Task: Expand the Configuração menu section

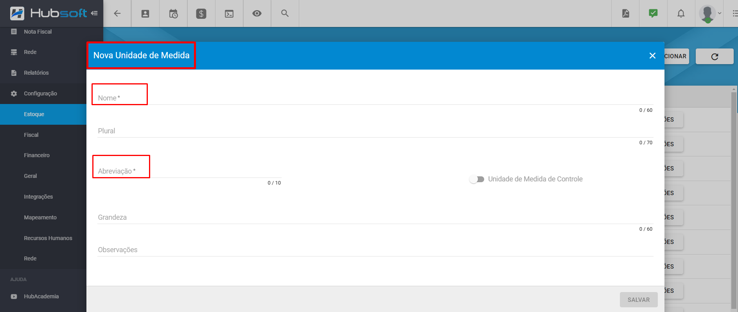Action: click(x=40, y=93)
